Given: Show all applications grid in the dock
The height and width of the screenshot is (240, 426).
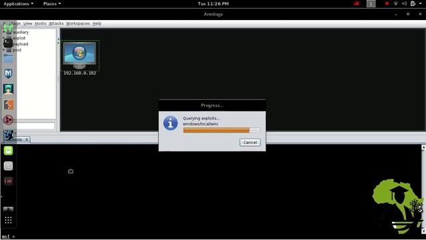Looking at the screenshot, I should point(8,220).
